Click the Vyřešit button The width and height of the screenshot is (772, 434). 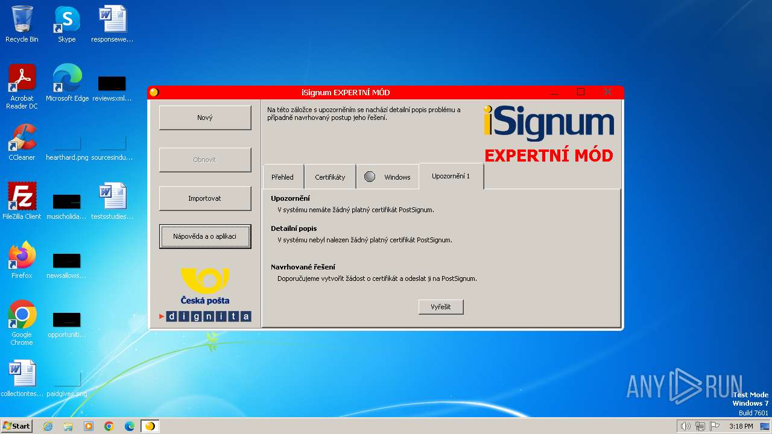(441, 307)
